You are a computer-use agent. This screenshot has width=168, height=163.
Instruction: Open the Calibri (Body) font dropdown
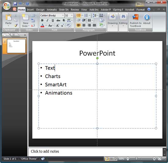(63, 16)
